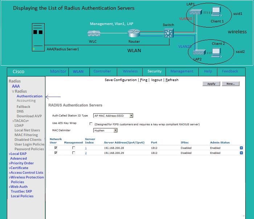Select Authentication under Radius
Image resolution: width=254 pixels, height=219 pixels.
click(29, 96)
